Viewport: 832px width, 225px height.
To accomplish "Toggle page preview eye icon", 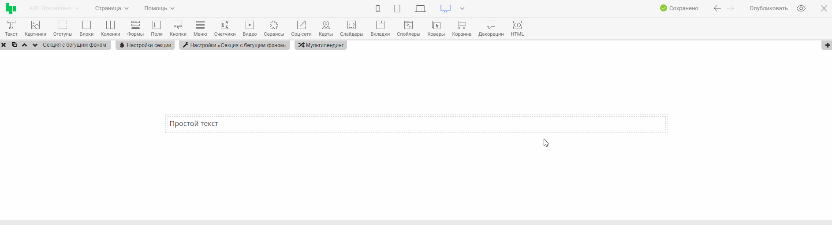I will click(x=801, y=8).
